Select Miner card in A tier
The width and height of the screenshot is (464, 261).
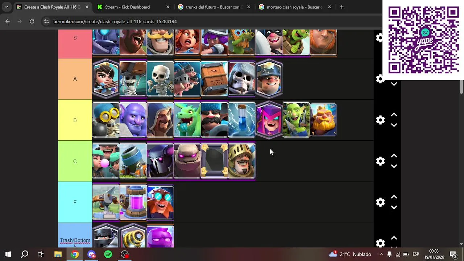269,79
